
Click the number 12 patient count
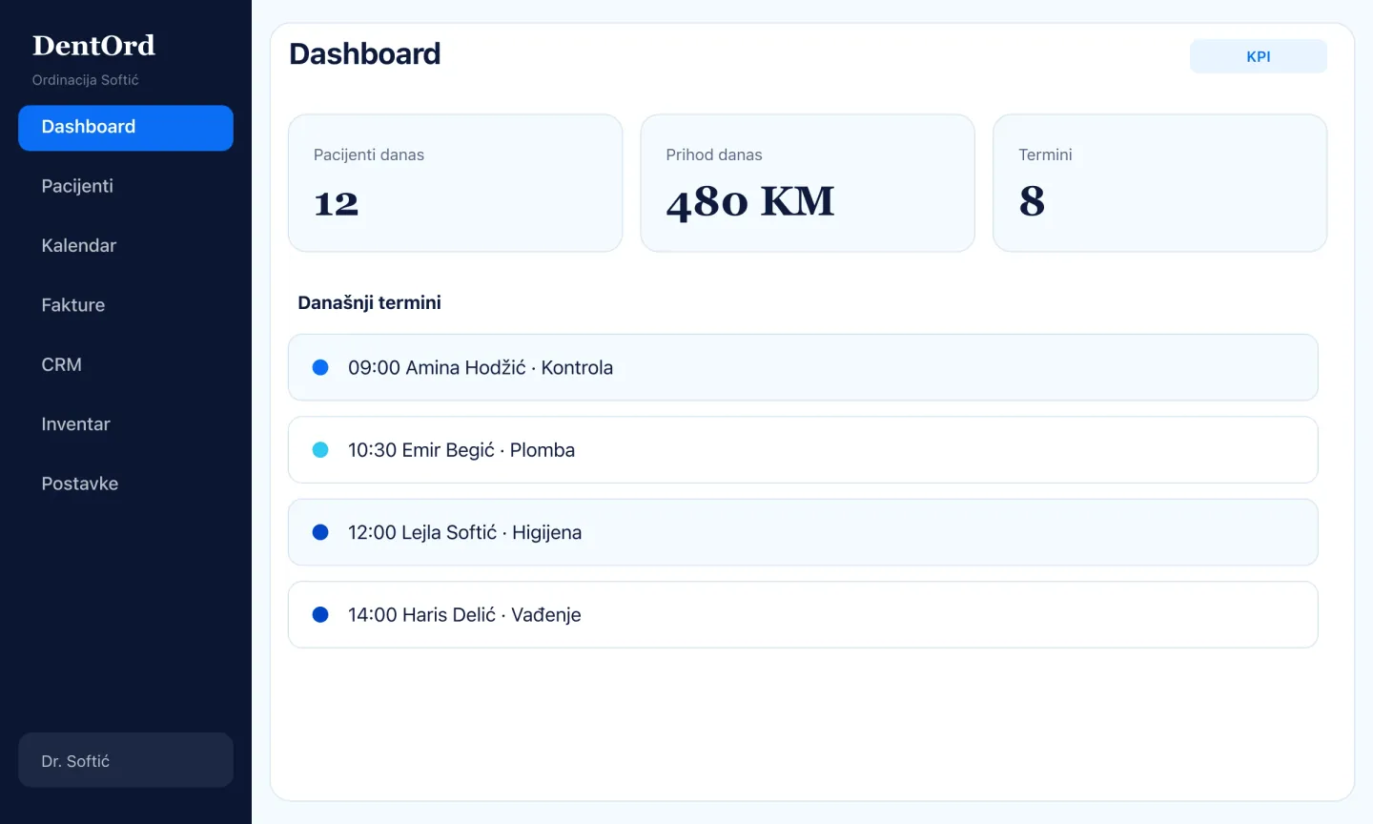[x=337, y=203]
